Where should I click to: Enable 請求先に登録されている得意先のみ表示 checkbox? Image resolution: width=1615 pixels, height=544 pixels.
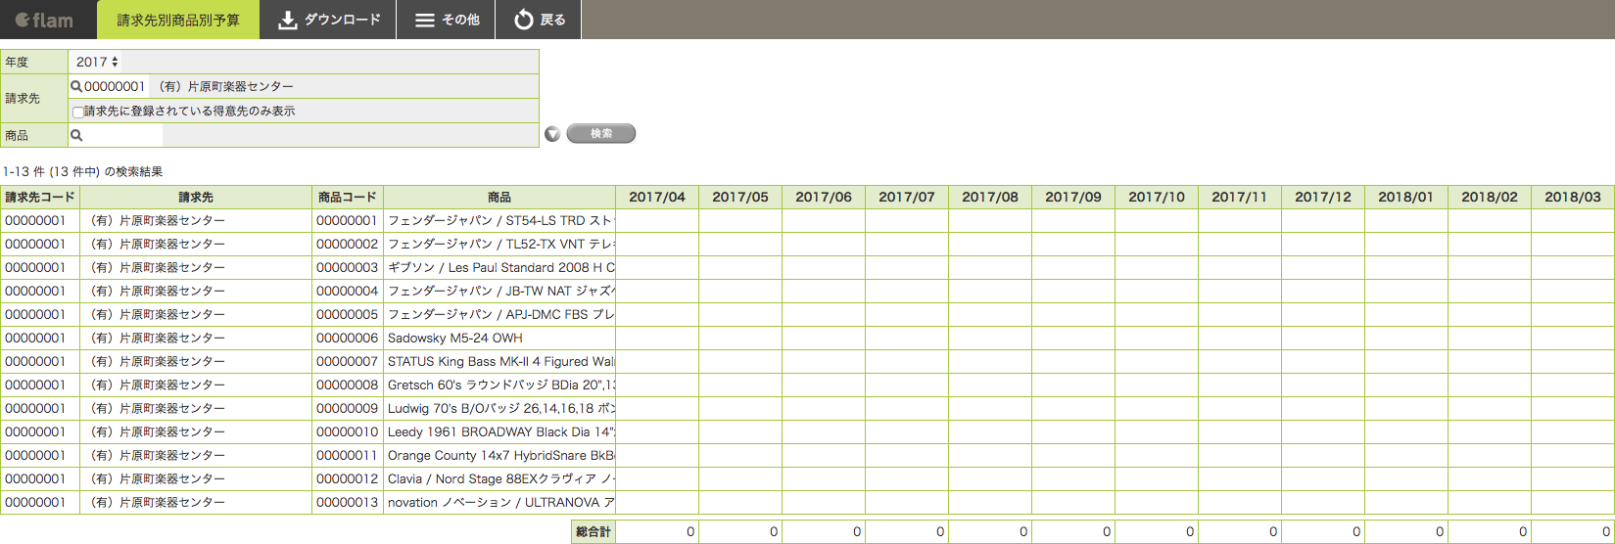[78, 112]
